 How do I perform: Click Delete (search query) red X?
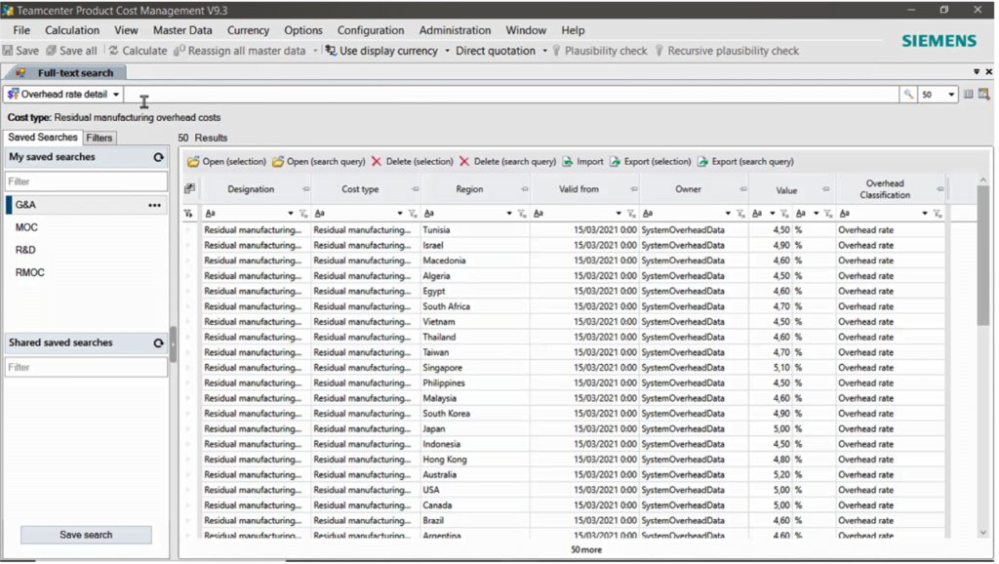click(464, 162)
